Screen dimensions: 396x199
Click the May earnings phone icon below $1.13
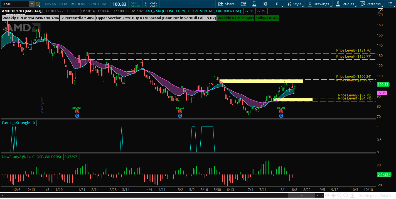[180, 111]
